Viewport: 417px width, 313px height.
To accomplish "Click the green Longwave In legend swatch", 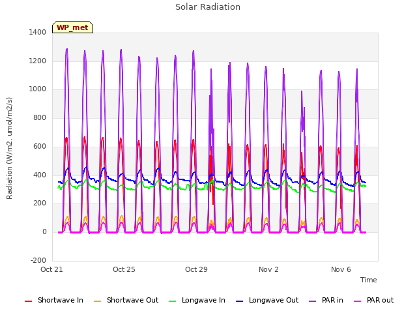I will click(x=173, y=301).
